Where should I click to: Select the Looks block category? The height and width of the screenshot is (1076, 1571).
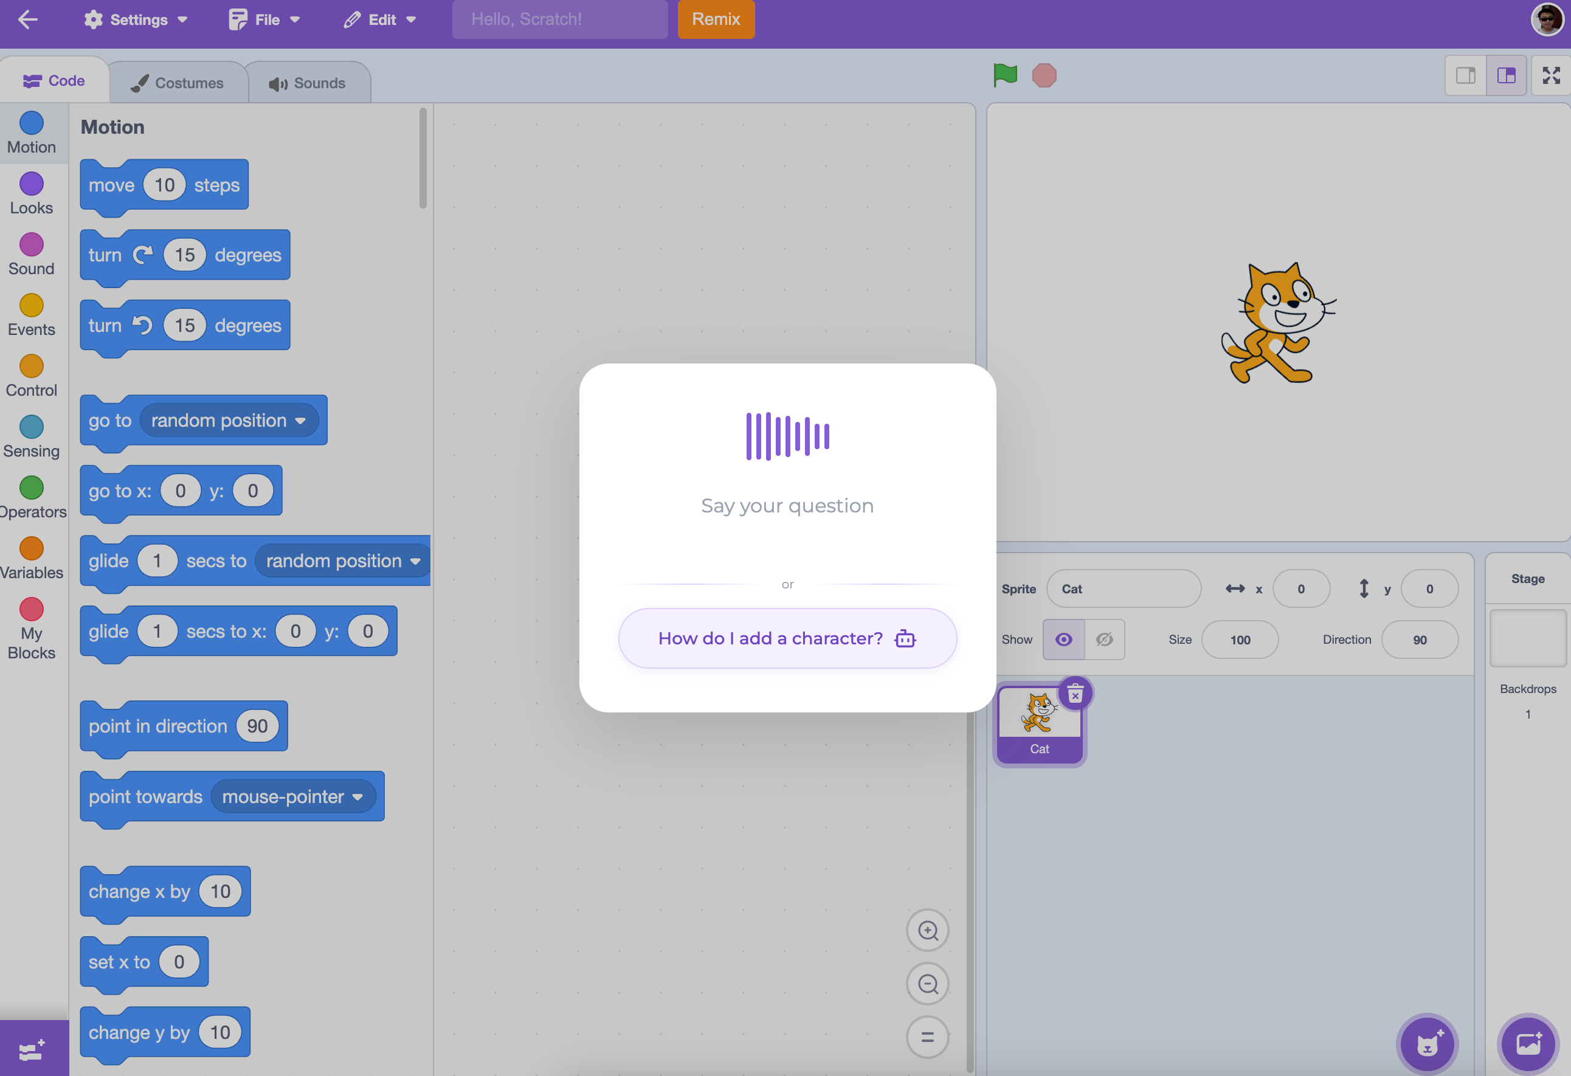coord(31,193)
